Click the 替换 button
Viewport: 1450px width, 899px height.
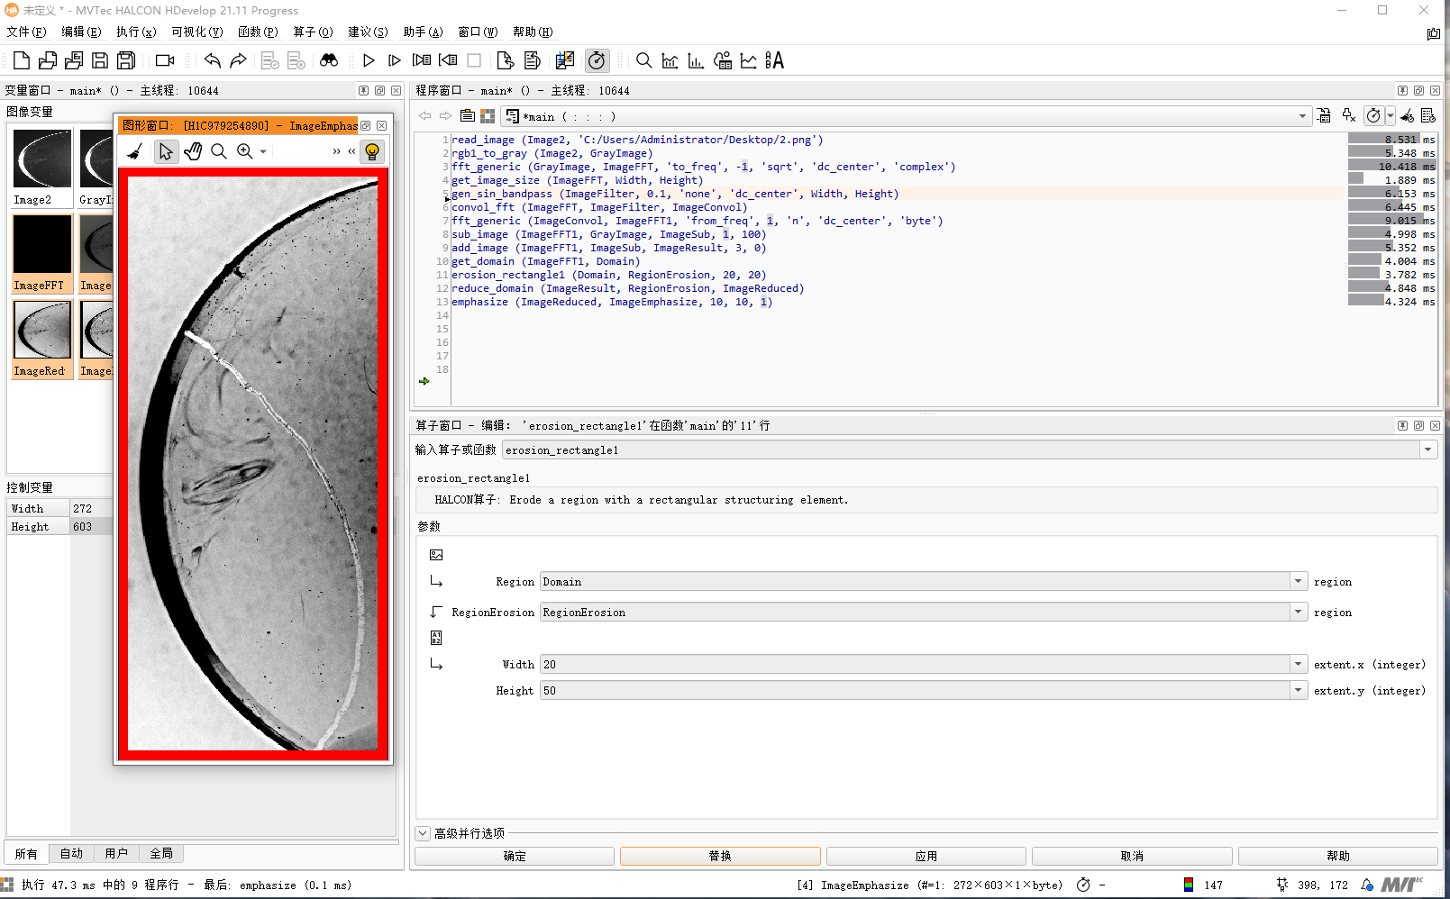point(720,856)
